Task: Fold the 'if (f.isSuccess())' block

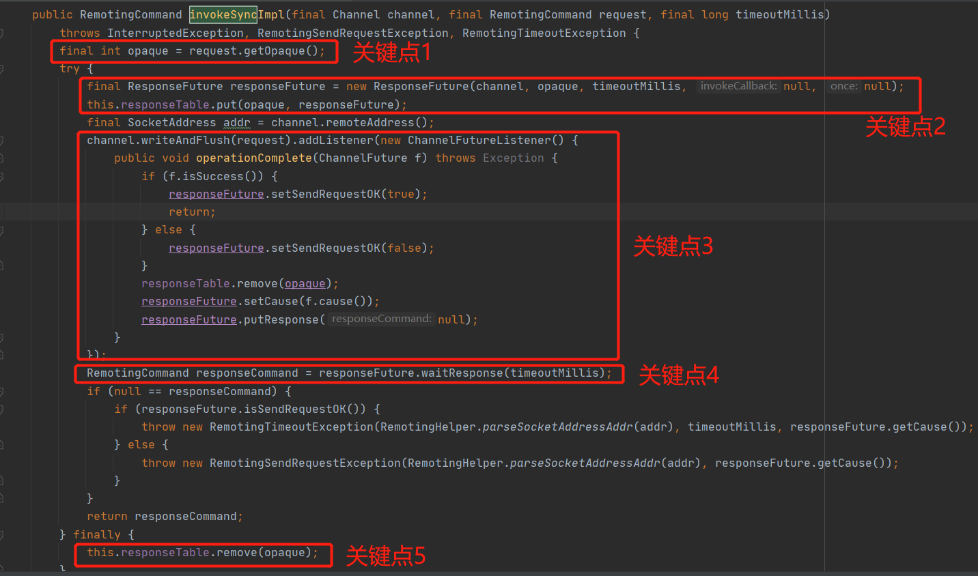Action: [x=2, y=177]
